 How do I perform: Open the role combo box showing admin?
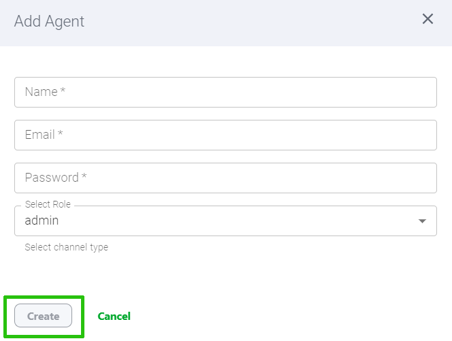point(225,221)
